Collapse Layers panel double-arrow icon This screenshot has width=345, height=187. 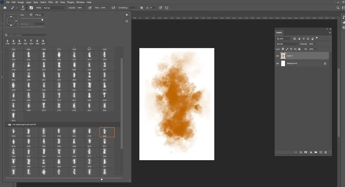tap(327, 29)
